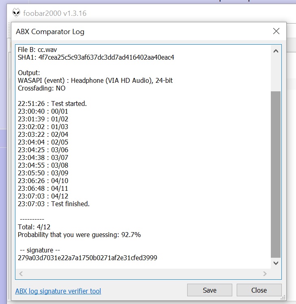Click the horizontal scrollbar right arrow

(x=265, y=274)
